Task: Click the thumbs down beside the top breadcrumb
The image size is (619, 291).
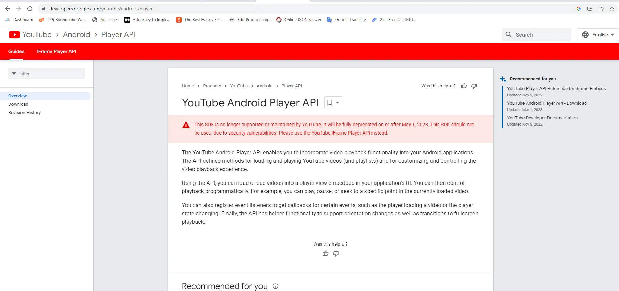Action: click(474, 86)
